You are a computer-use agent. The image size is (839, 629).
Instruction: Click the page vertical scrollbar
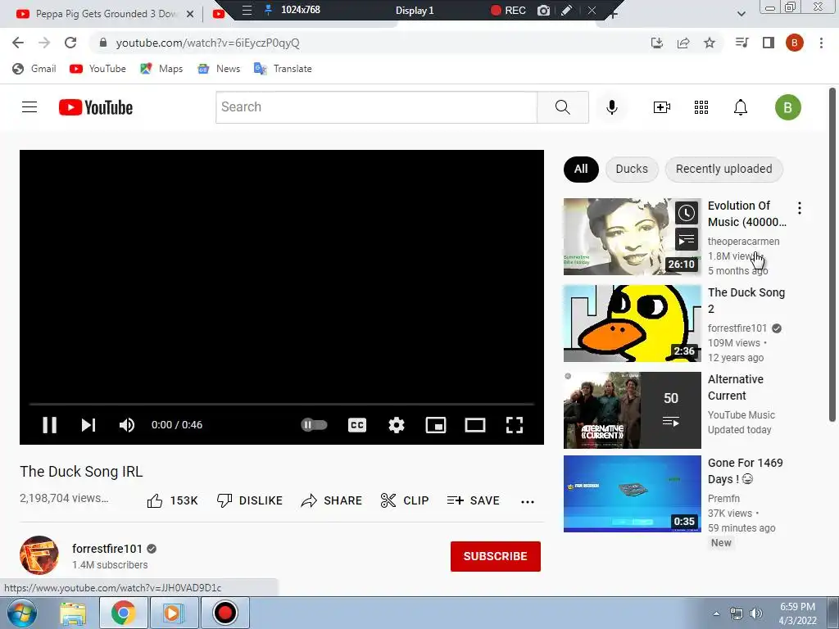point(832,255)
